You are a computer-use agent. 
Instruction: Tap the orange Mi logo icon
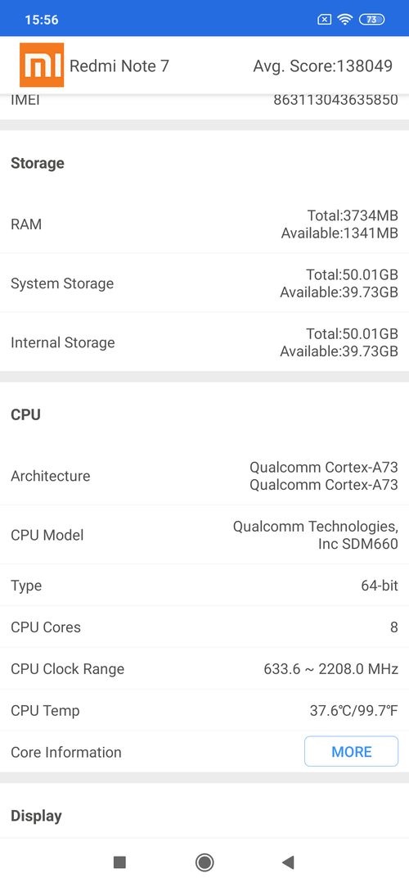42,65
